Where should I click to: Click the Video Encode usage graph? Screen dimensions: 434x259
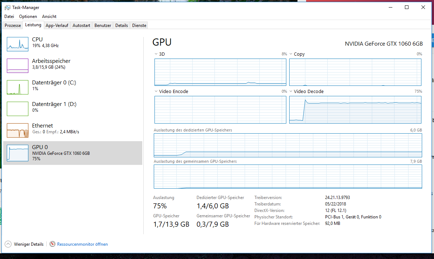tap(220, 110)
